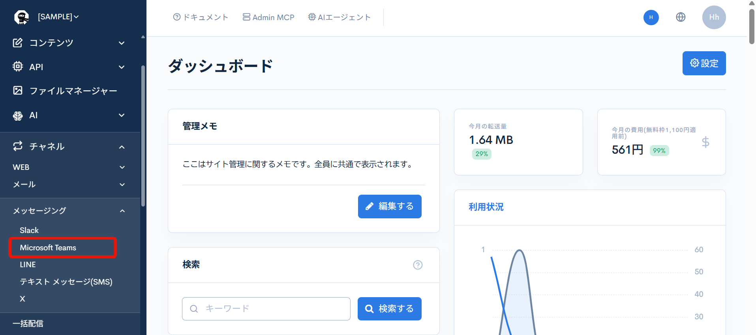
Task: Click the メール channel label
Action: (24, 184)
